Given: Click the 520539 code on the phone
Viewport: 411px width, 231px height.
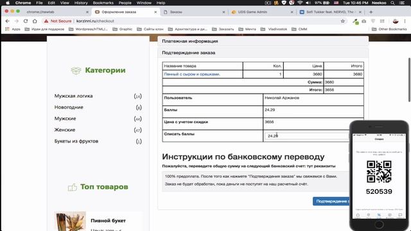Looking at the screenshot, I should click(379, 191).
